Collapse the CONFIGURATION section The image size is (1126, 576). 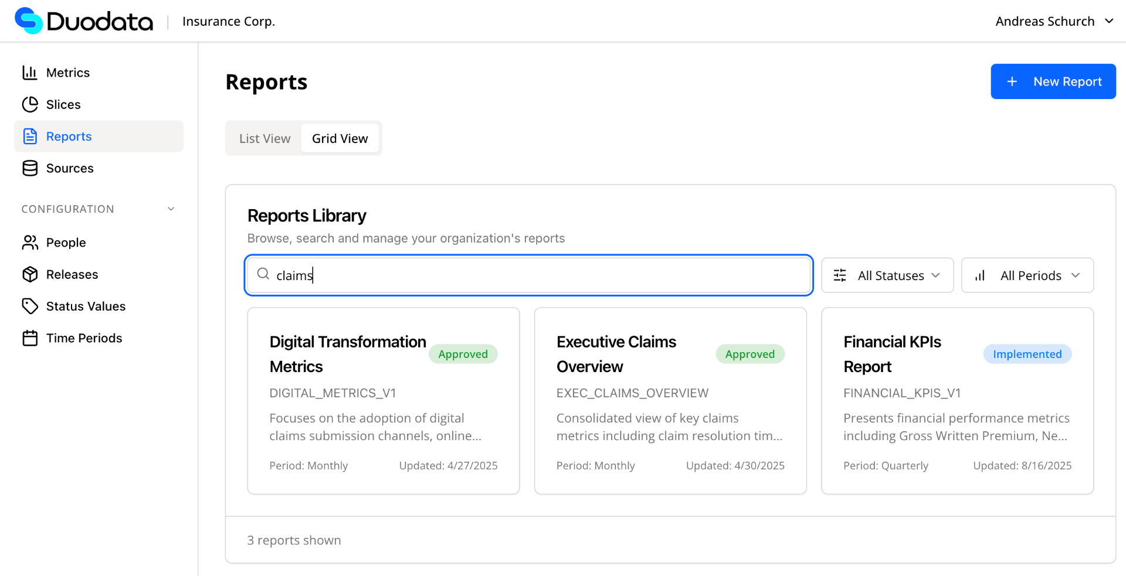coord(170,209)
